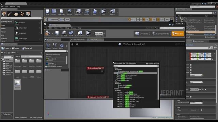Select Player Start in Place panel

pos(28,28)
